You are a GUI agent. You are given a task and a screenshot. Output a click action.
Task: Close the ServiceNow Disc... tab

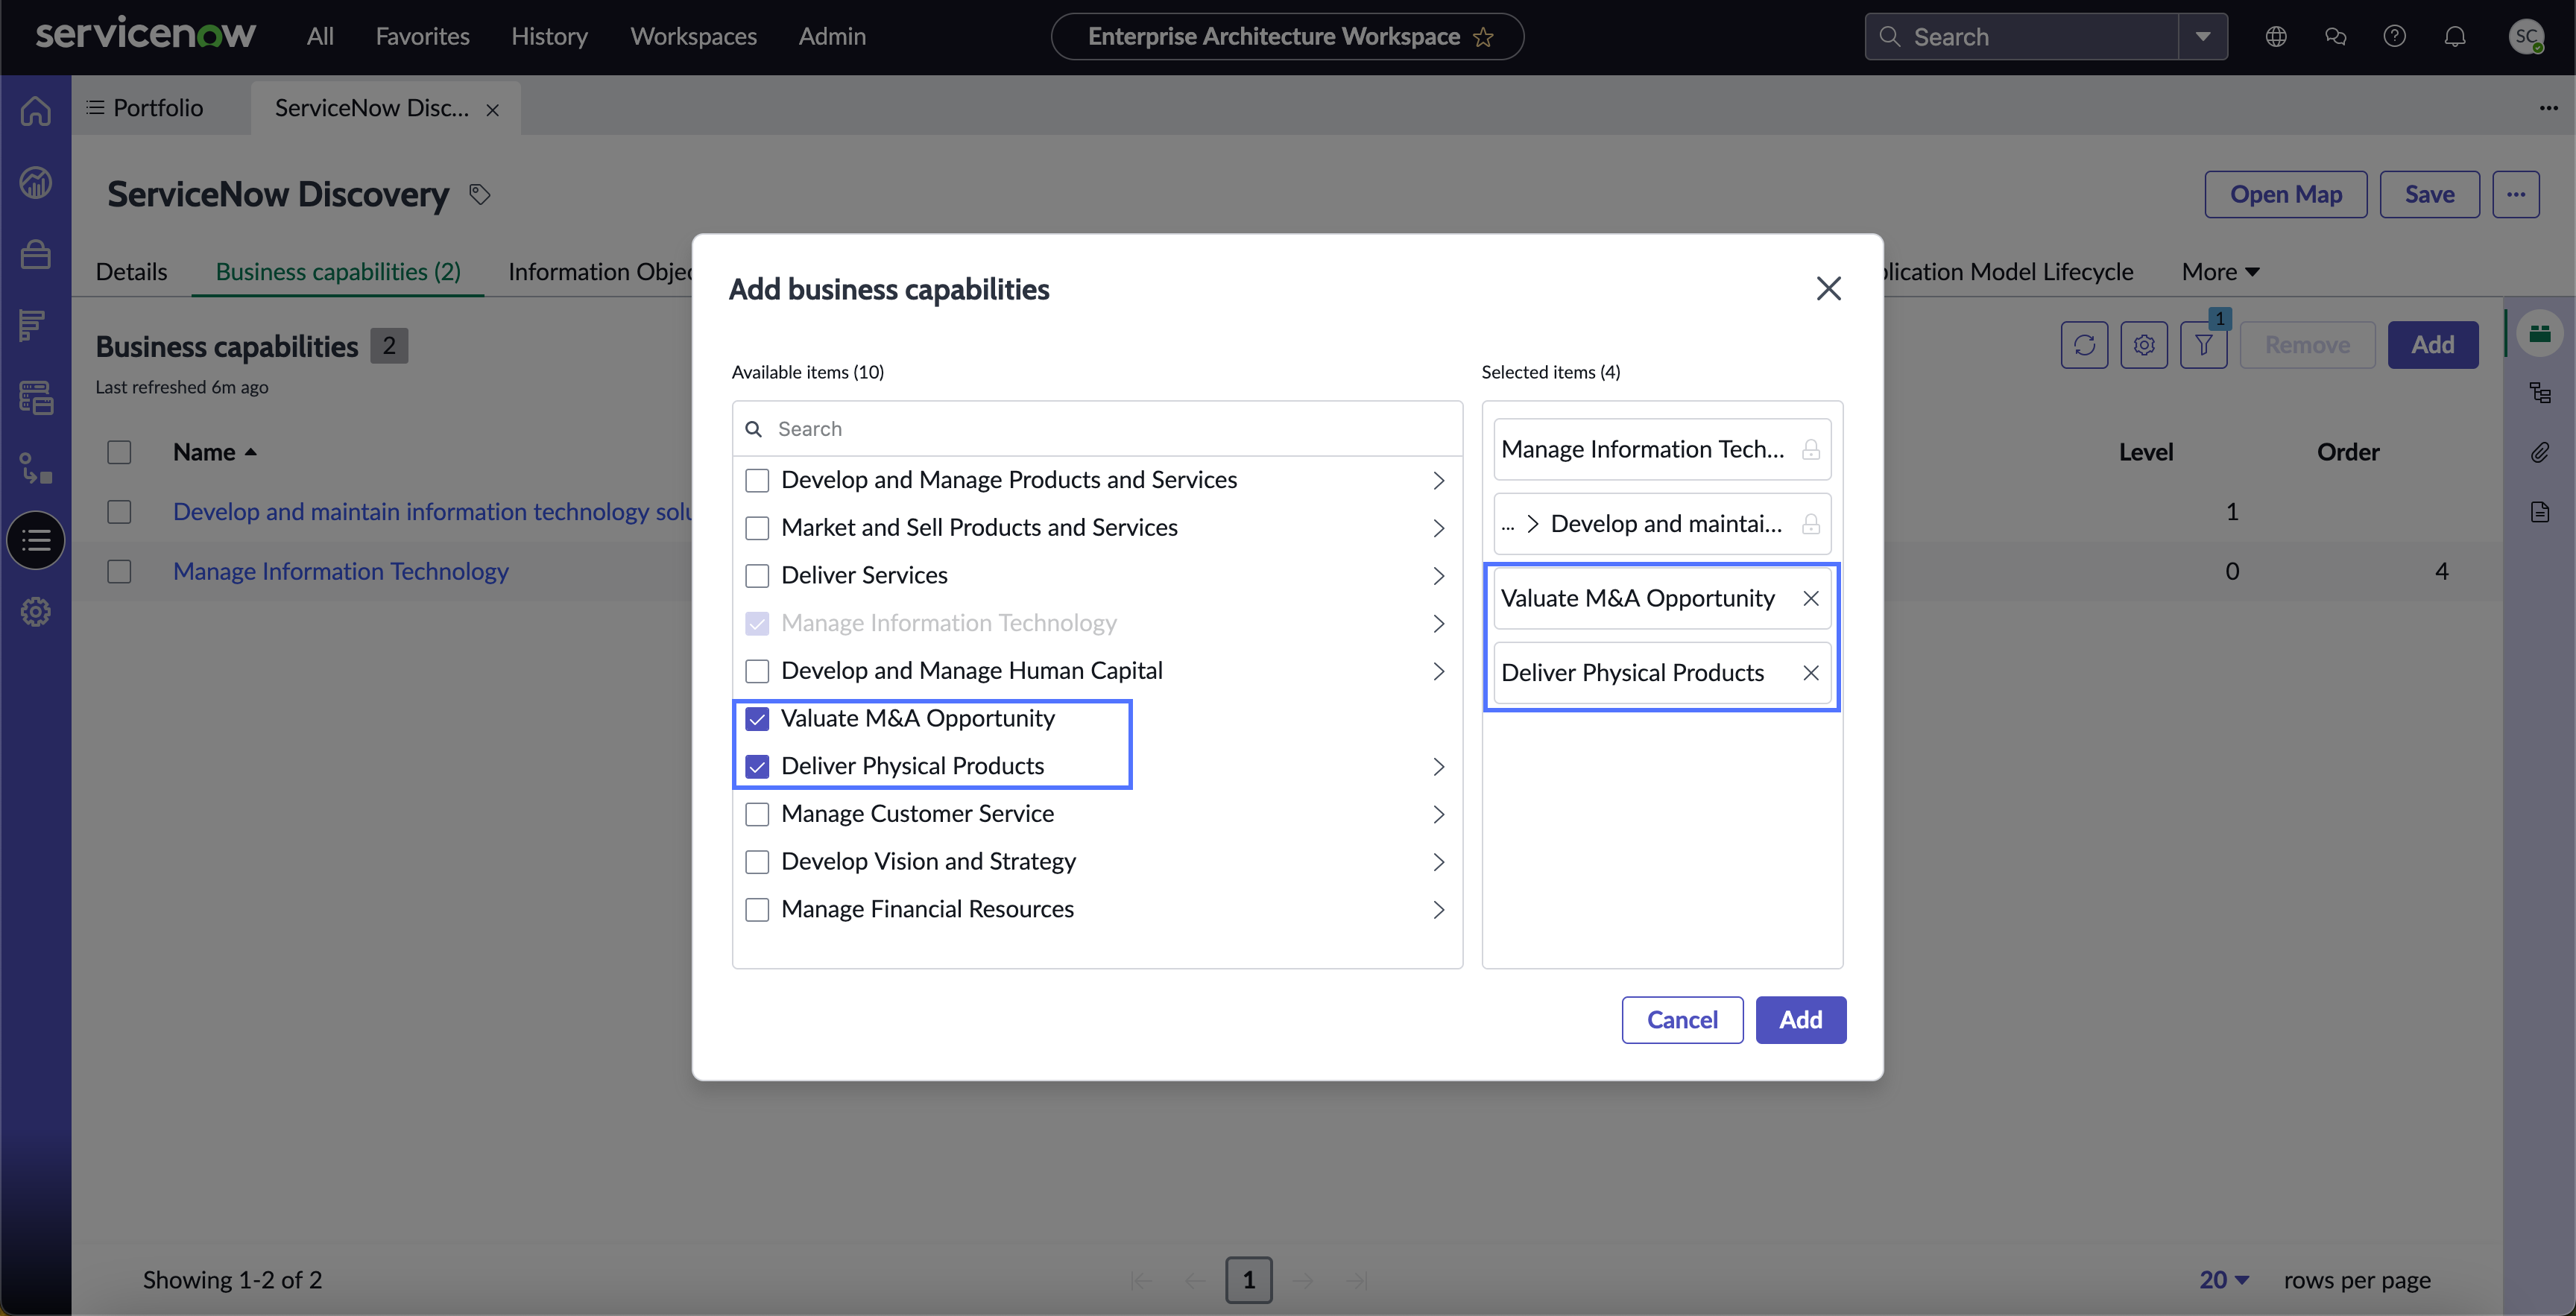click(x=492, y=110)
